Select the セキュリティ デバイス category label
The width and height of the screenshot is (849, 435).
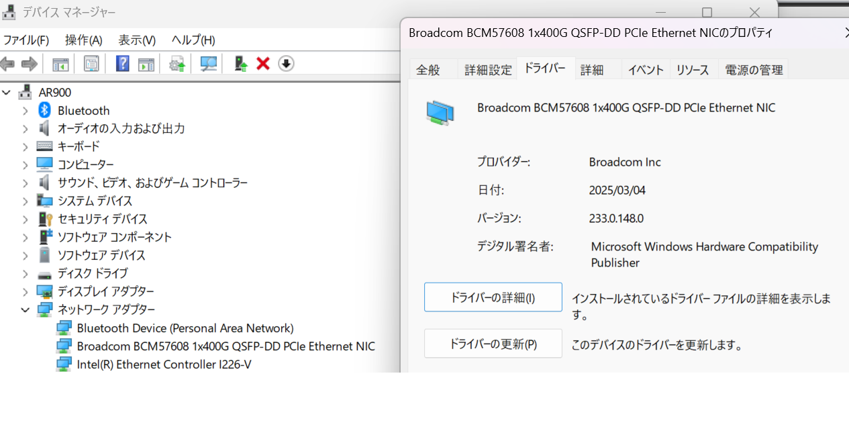(x=102, y=219)
